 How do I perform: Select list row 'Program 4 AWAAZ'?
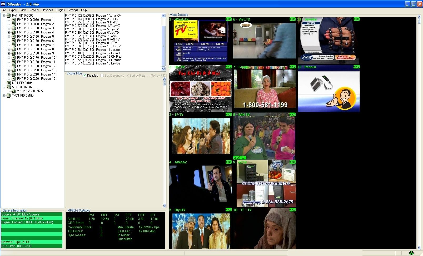point(92,26)
